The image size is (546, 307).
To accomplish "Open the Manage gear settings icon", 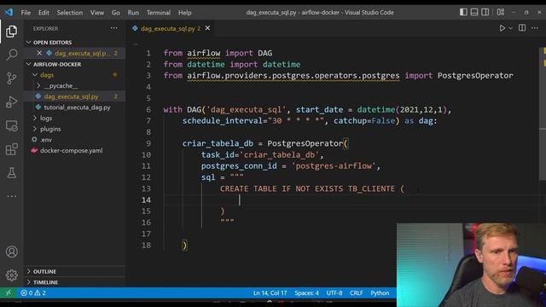I will click(11, 275).
